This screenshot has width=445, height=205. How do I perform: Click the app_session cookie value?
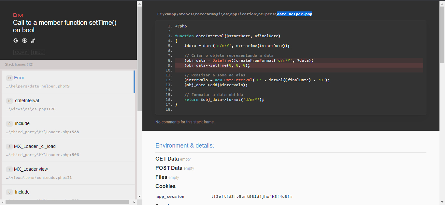(251, 197)
